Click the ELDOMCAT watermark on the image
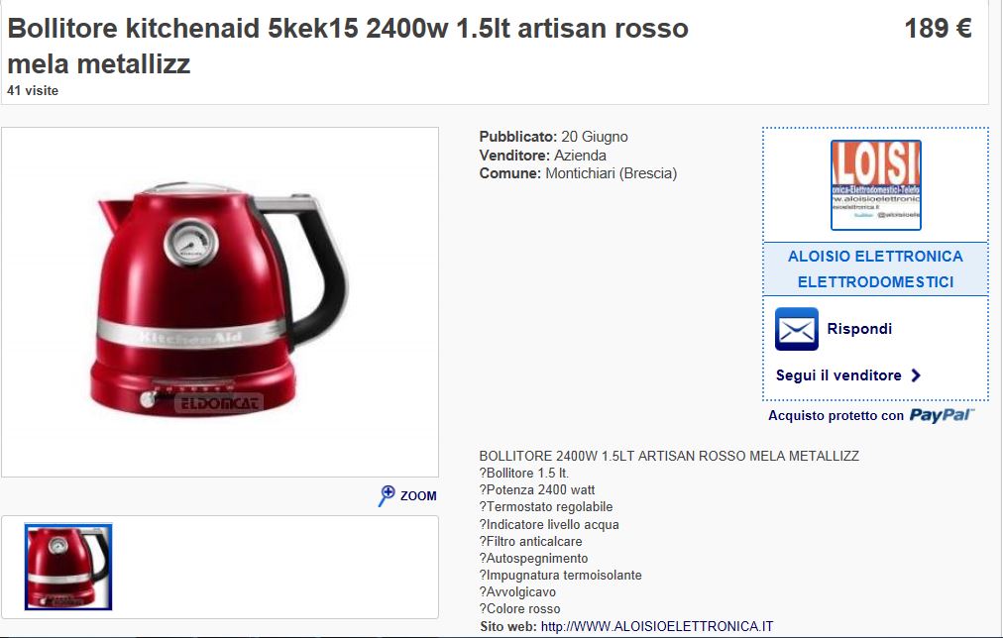 pyautogui.click(x=219, y=403)
